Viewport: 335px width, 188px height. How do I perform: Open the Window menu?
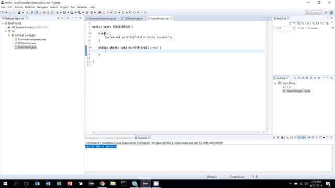tap(82, 7)
